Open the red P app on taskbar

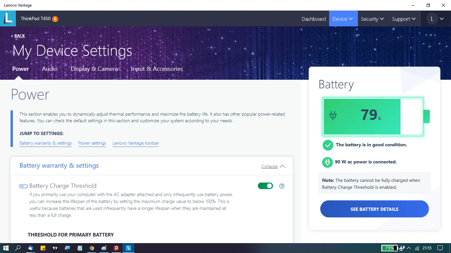[116, 248]
